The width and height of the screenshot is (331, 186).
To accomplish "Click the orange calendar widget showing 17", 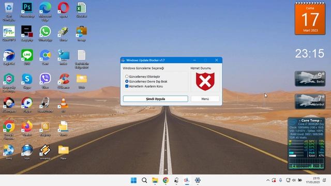I will pos(310,19).
